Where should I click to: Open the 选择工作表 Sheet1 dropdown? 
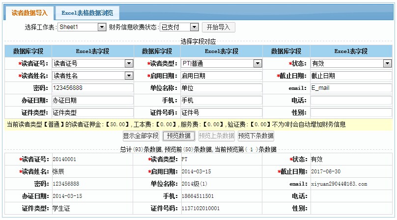point(82,27)
